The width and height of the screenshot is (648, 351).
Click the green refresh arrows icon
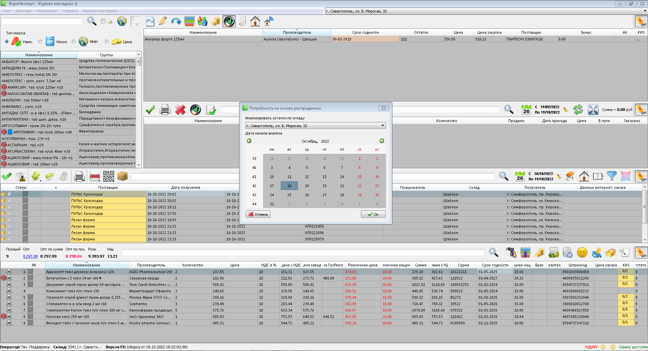coord(578,110)
